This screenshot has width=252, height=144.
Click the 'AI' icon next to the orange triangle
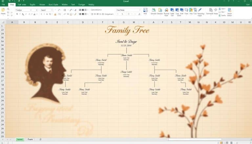60,14
